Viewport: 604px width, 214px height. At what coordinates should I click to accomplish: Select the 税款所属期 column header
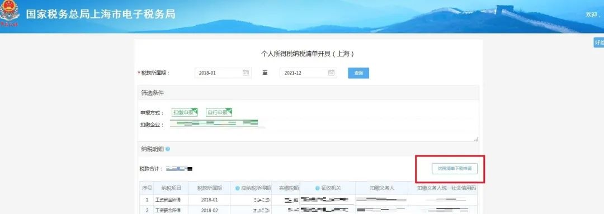pyautogui.click(x=210, y=188)
